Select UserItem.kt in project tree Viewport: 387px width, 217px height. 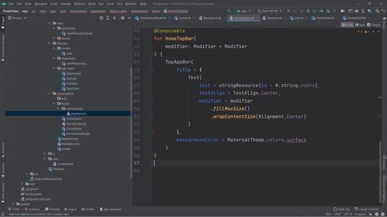pos(78,114)
